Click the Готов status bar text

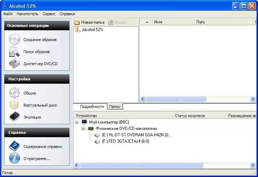pyautogui.click(x=7, y=173)
